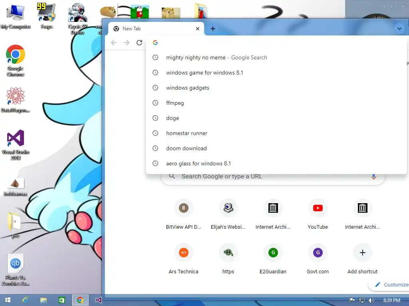Click the 8:39 PM taskbar clock
The width and height of the screenshot is (409, 306).
tap(391, 300)
